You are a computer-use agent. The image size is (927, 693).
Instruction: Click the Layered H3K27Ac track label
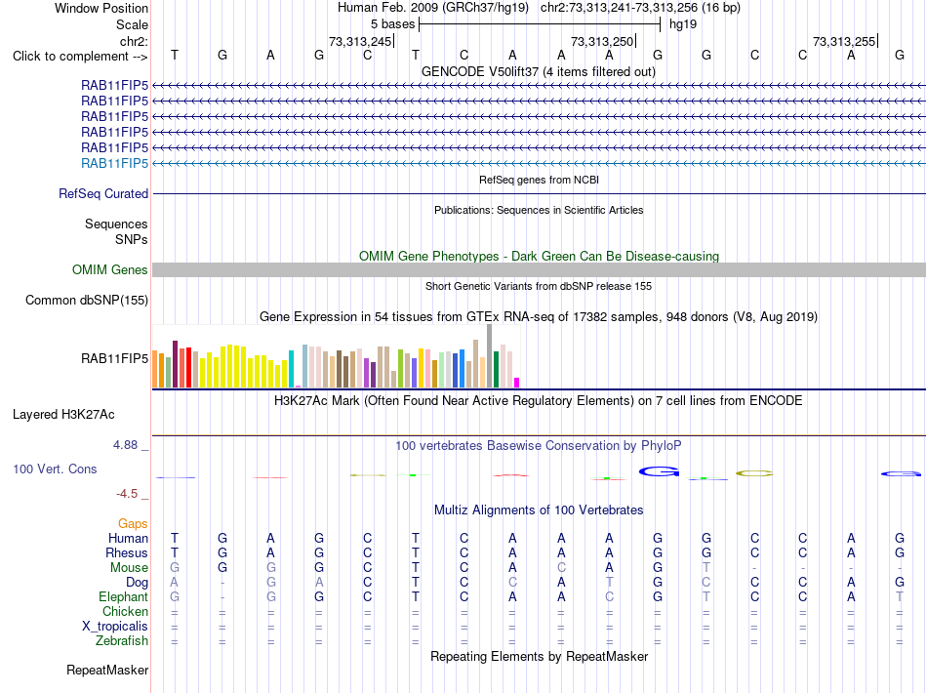63,415
